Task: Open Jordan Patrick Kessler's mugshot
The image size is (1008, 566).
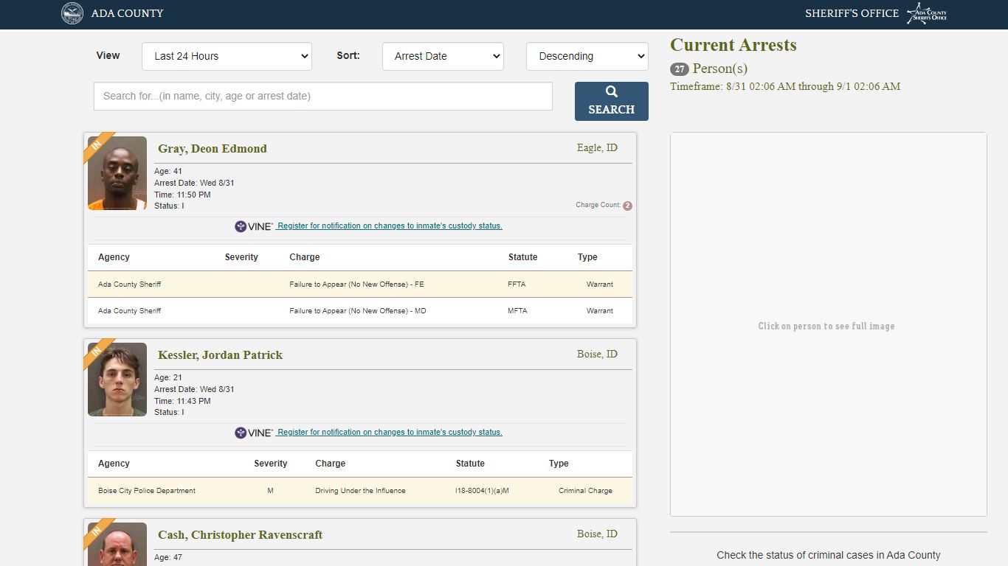Action: [117, 380]
